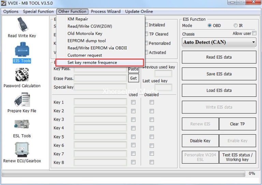Select the ESL Tools icon
The height and width of the screenshot is (185, 262).
click(x=22, y=128)
